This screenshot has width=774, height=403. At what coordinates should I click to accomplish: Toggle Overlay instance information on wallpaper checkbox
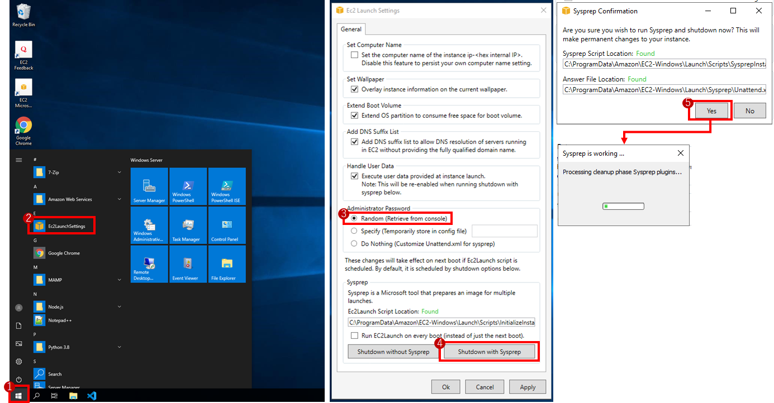[x=354, y=89]
